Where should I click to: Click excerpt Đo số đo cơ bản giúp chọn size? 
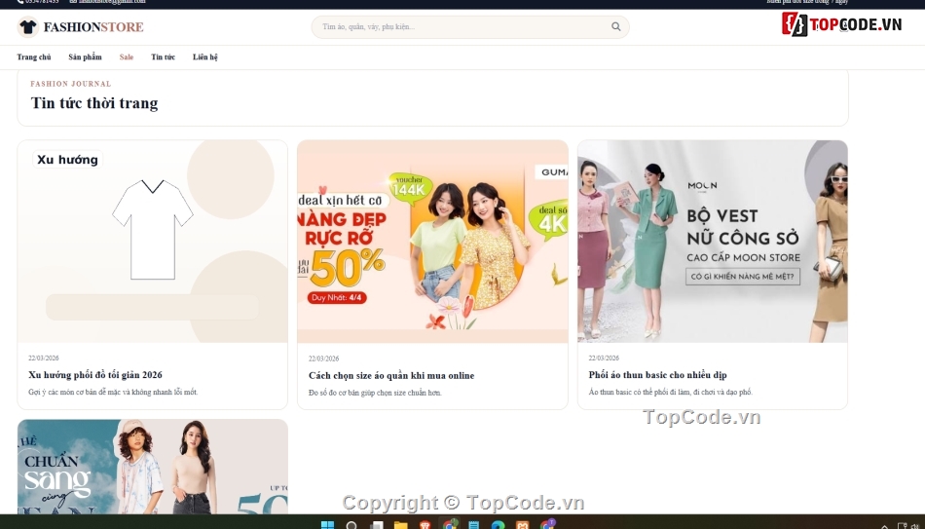(375, 393)
